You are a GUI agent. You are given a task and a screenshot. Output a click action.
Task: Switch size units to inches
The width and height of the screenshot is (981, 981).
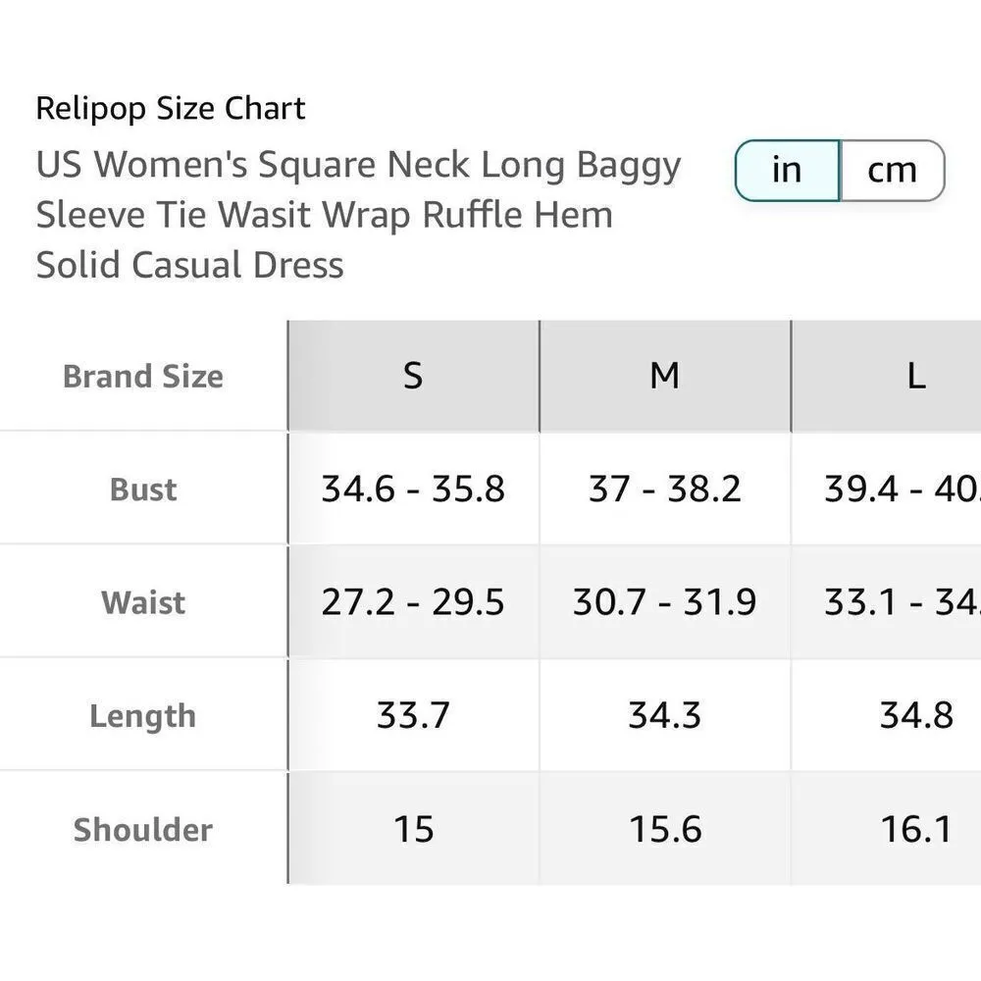click(x=787, y=171)
